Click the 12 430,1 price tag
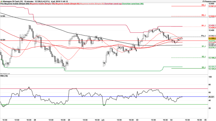The image size is (216, 121). point(212,26)
